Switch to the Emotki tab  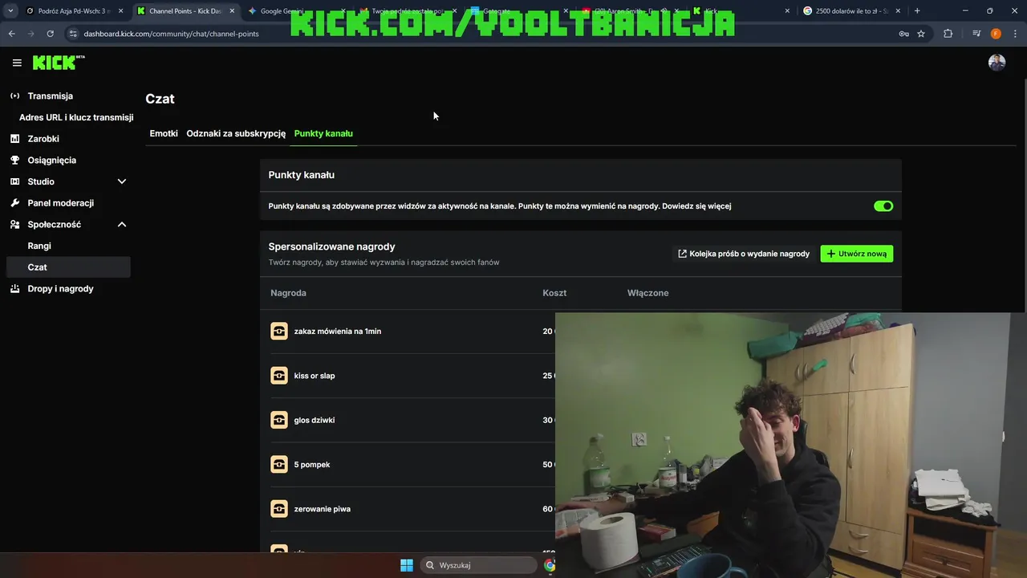(164, 133)
